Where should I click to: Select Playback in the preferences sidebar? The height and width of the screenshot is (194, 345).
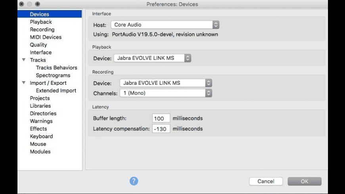41,22
